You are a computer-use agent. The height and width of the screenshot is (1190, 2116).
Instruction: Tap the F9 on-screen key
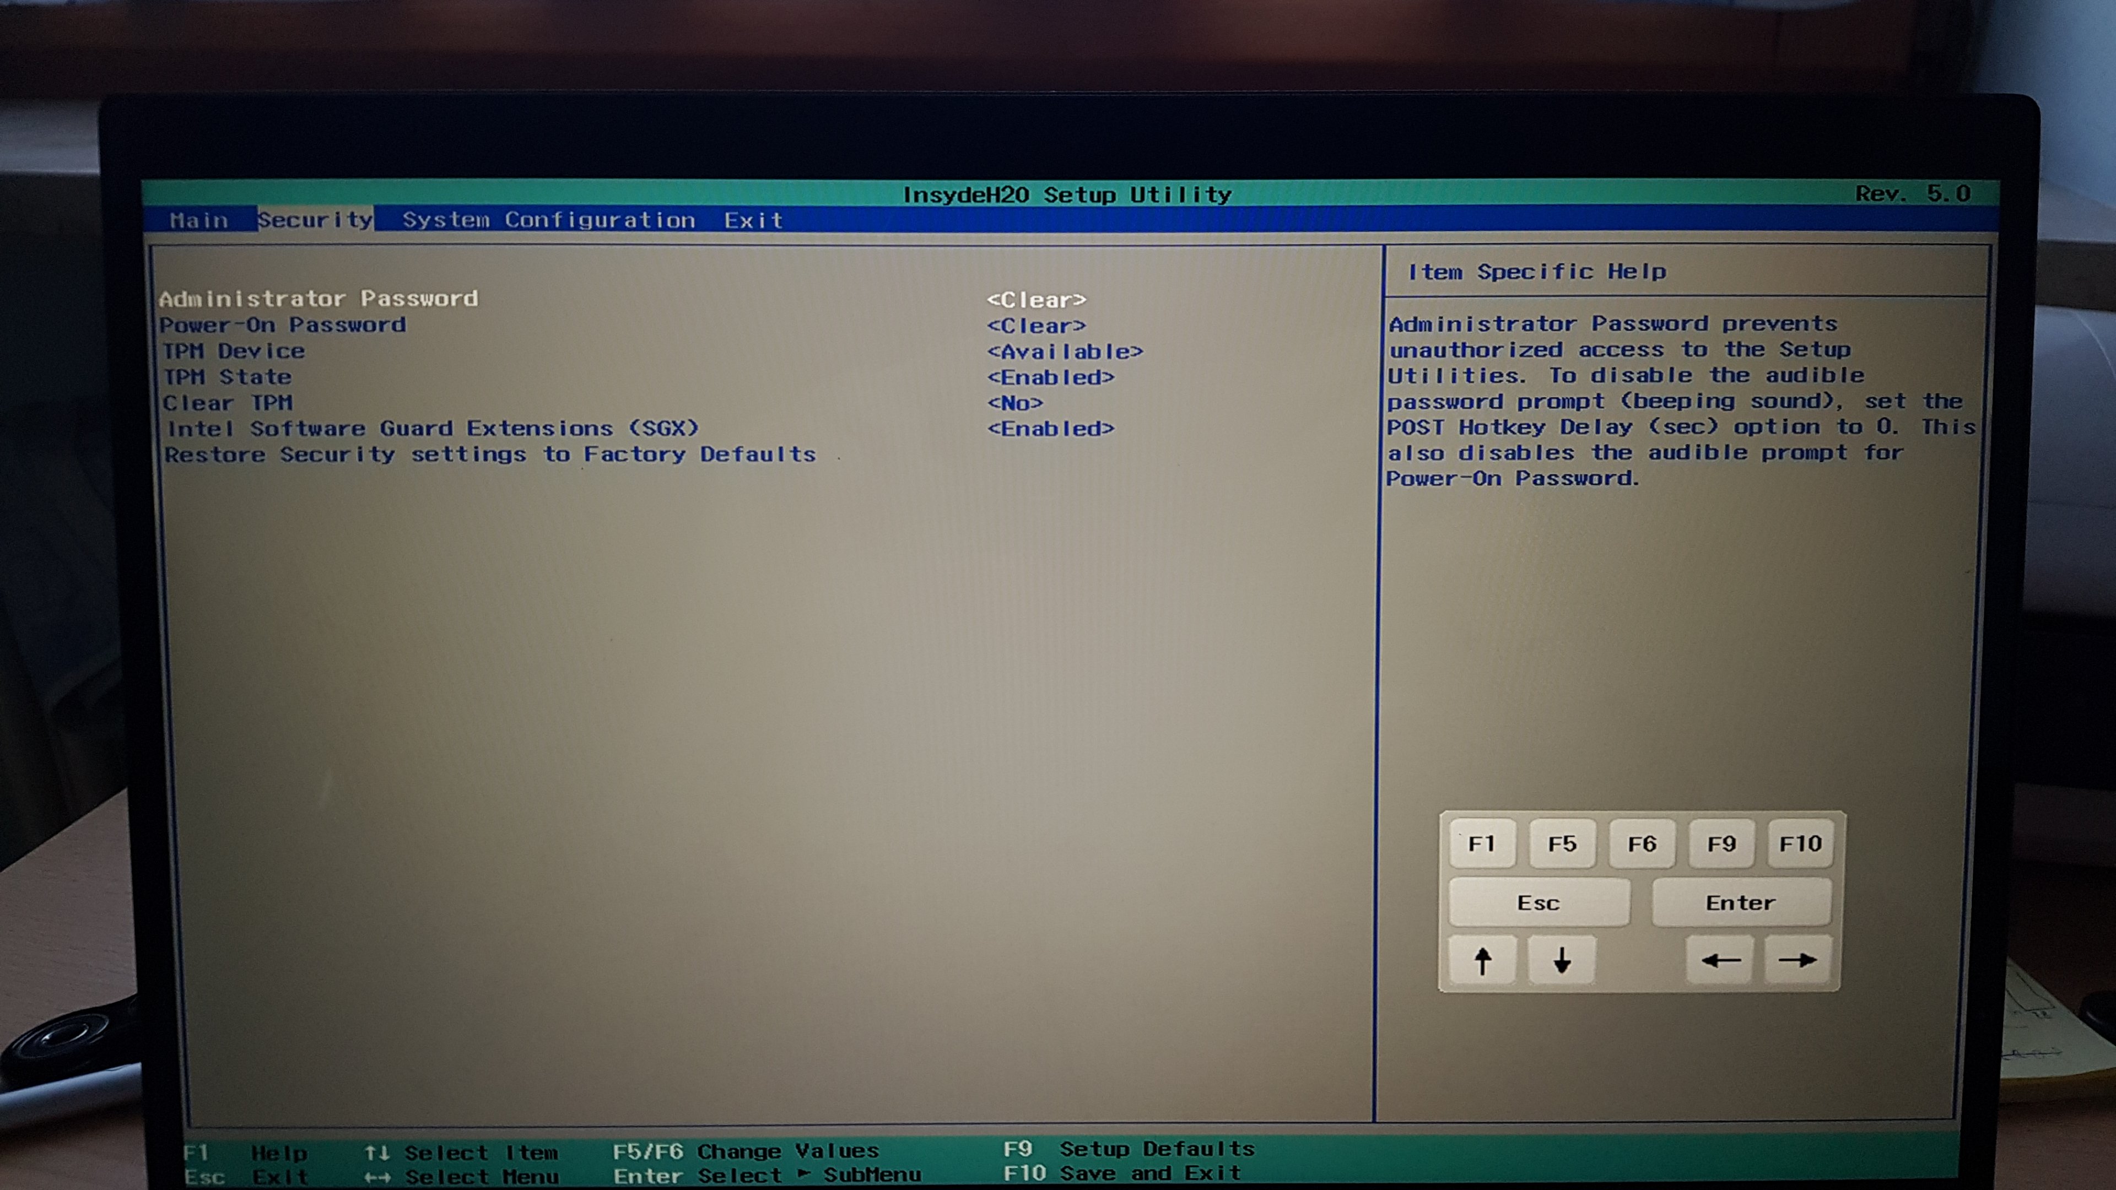[x=1721, y=843]
